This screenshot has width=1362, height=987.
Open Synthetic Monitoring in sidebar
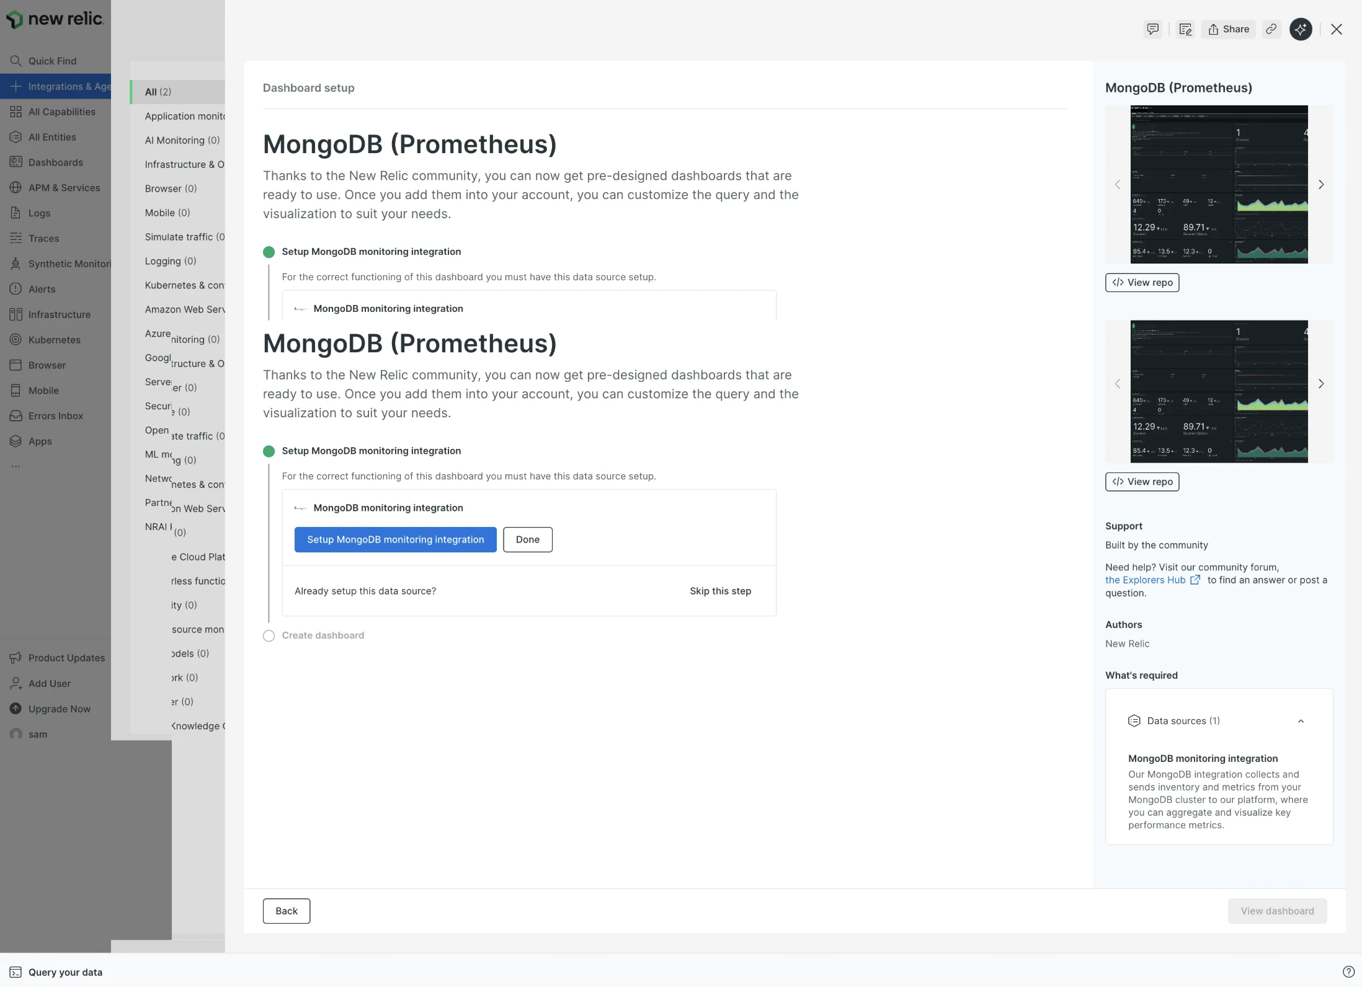[x=60, y=264]
